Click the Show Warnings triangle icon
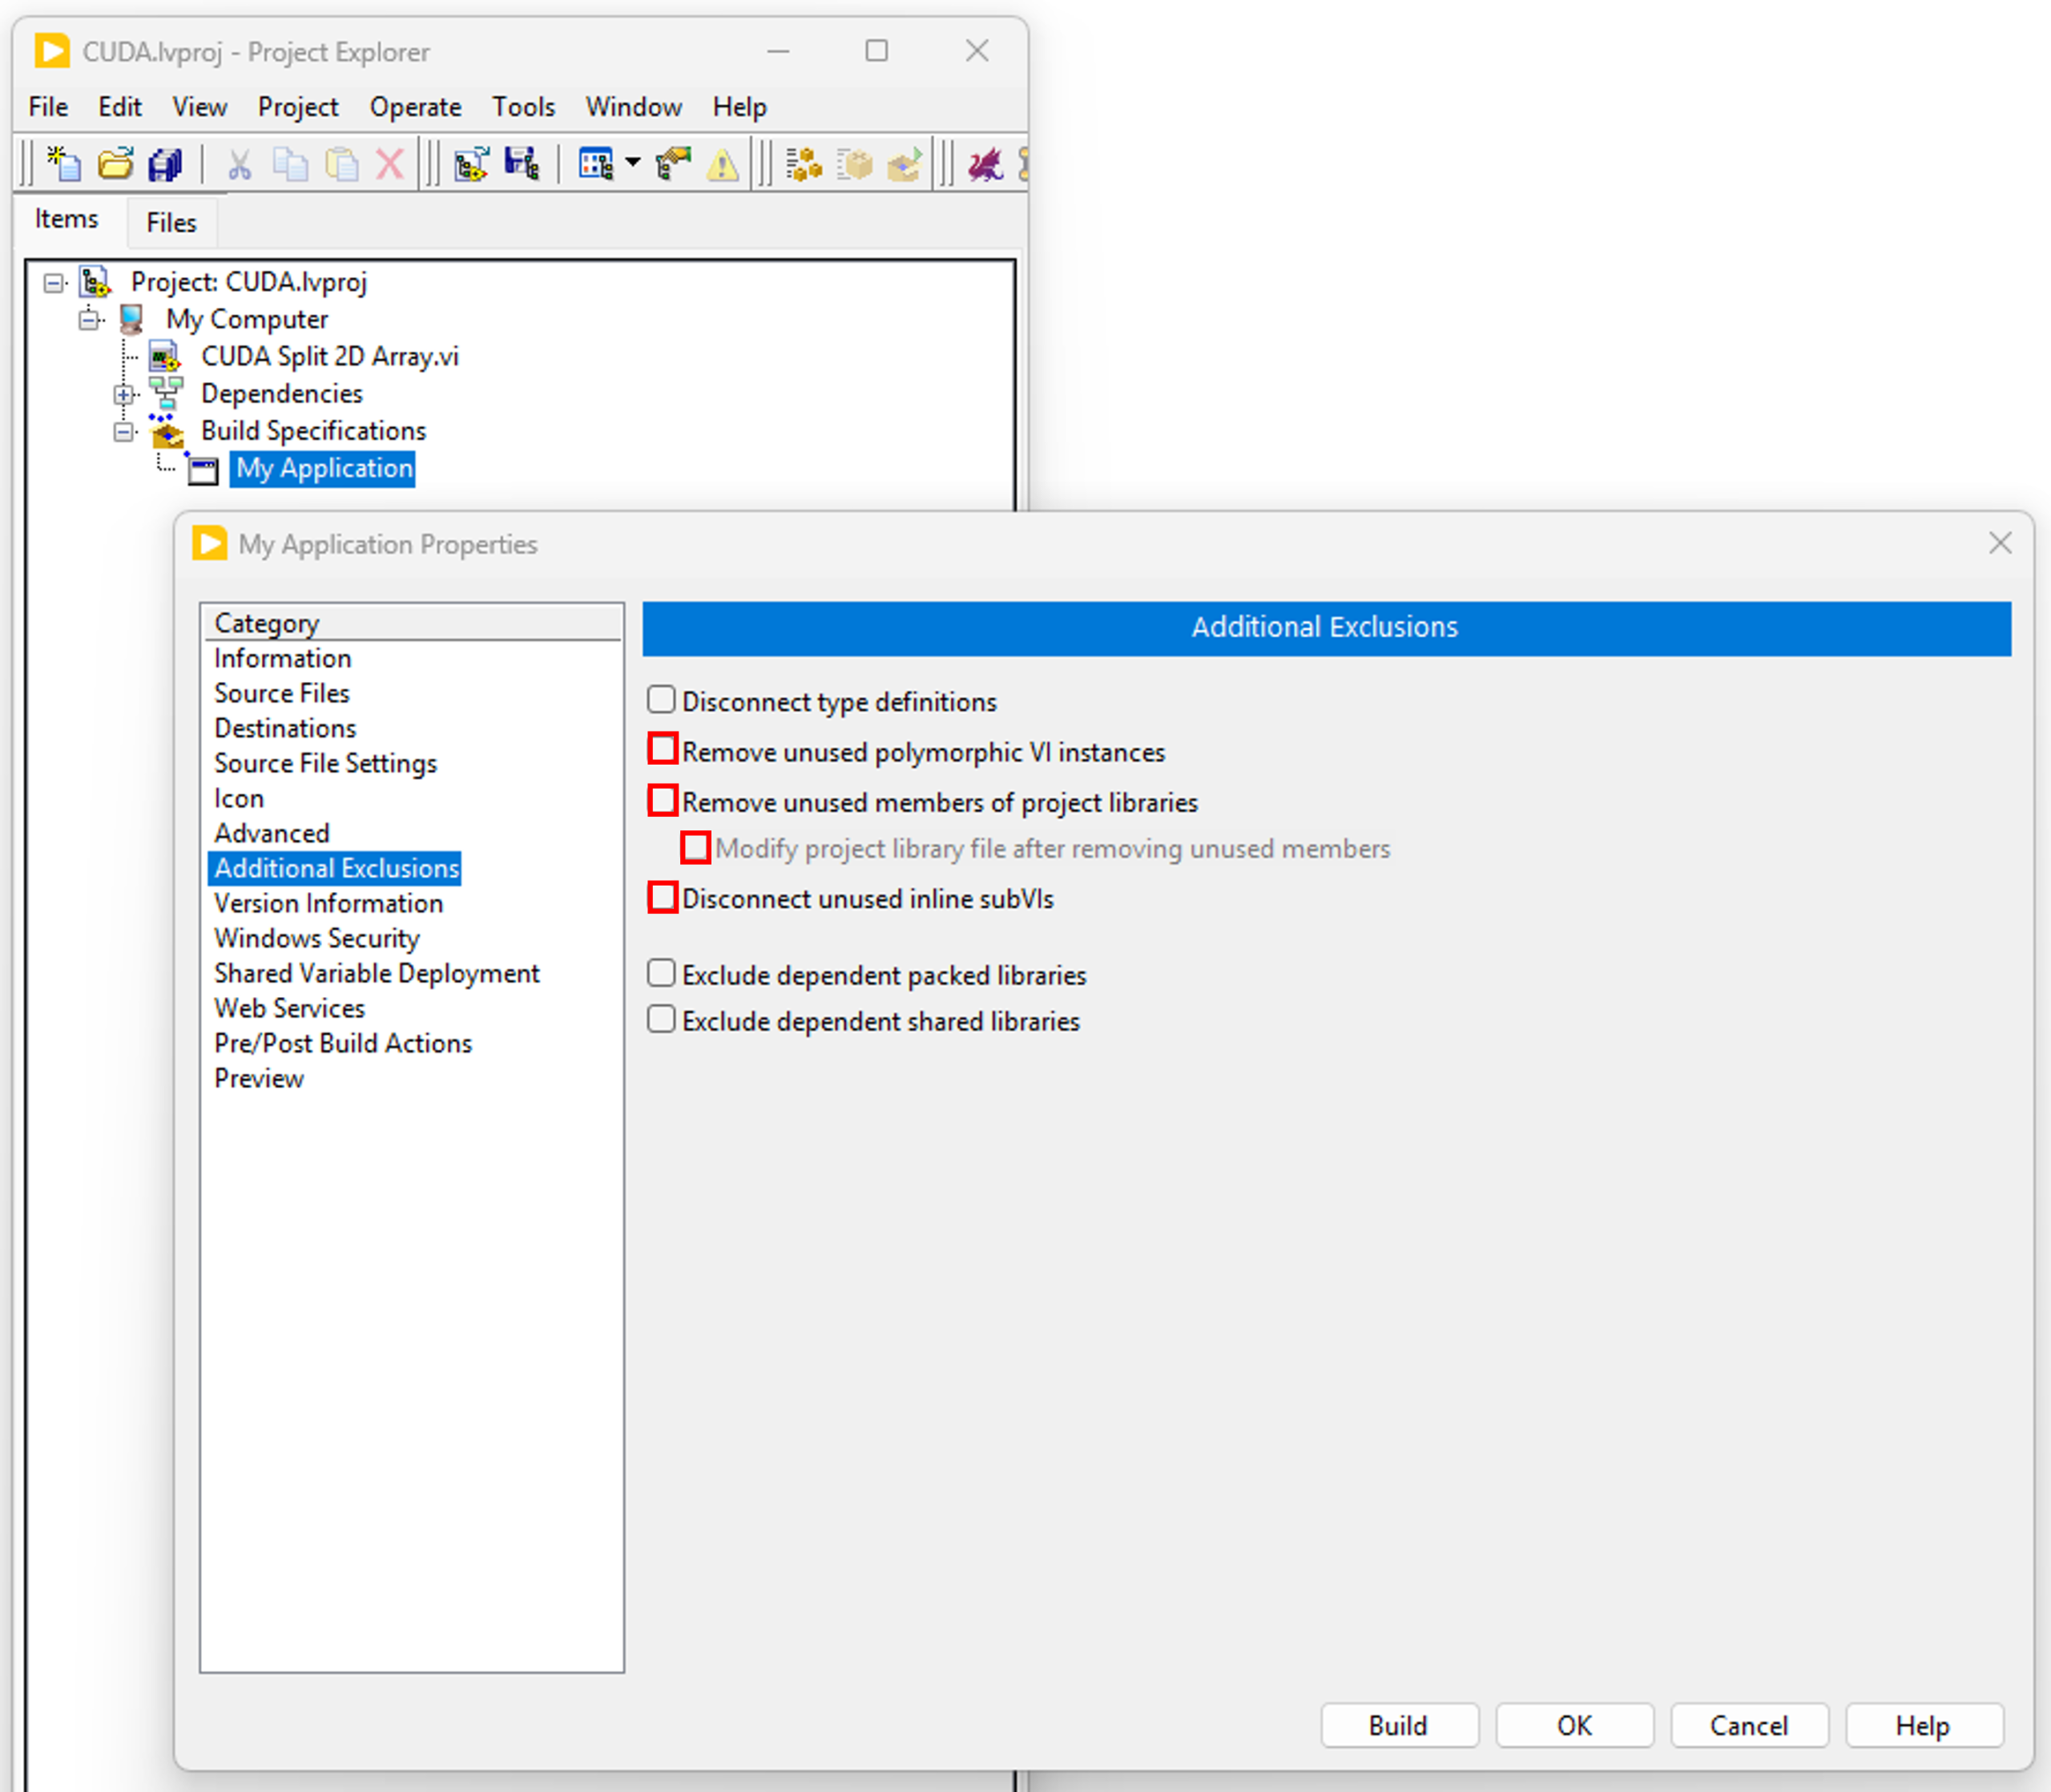2051x1792 pixels. (x=723, y=164)
